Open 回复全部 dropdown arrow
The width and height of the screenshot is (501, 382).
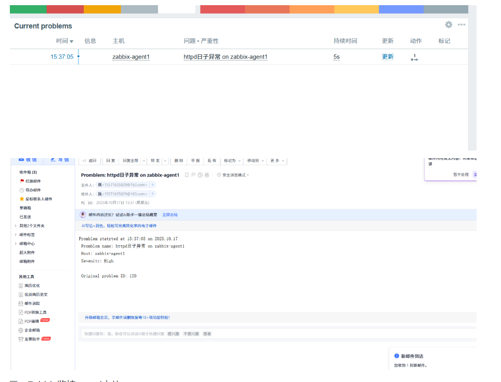(x=144, y=161)
